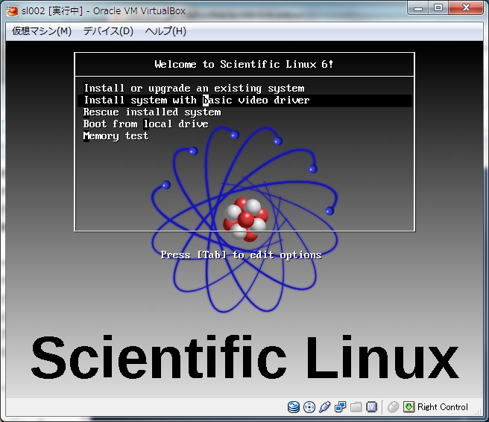Close the VirtualBox window
The width and height of the screenshot is (489, 422).
[x=466, y=8]
